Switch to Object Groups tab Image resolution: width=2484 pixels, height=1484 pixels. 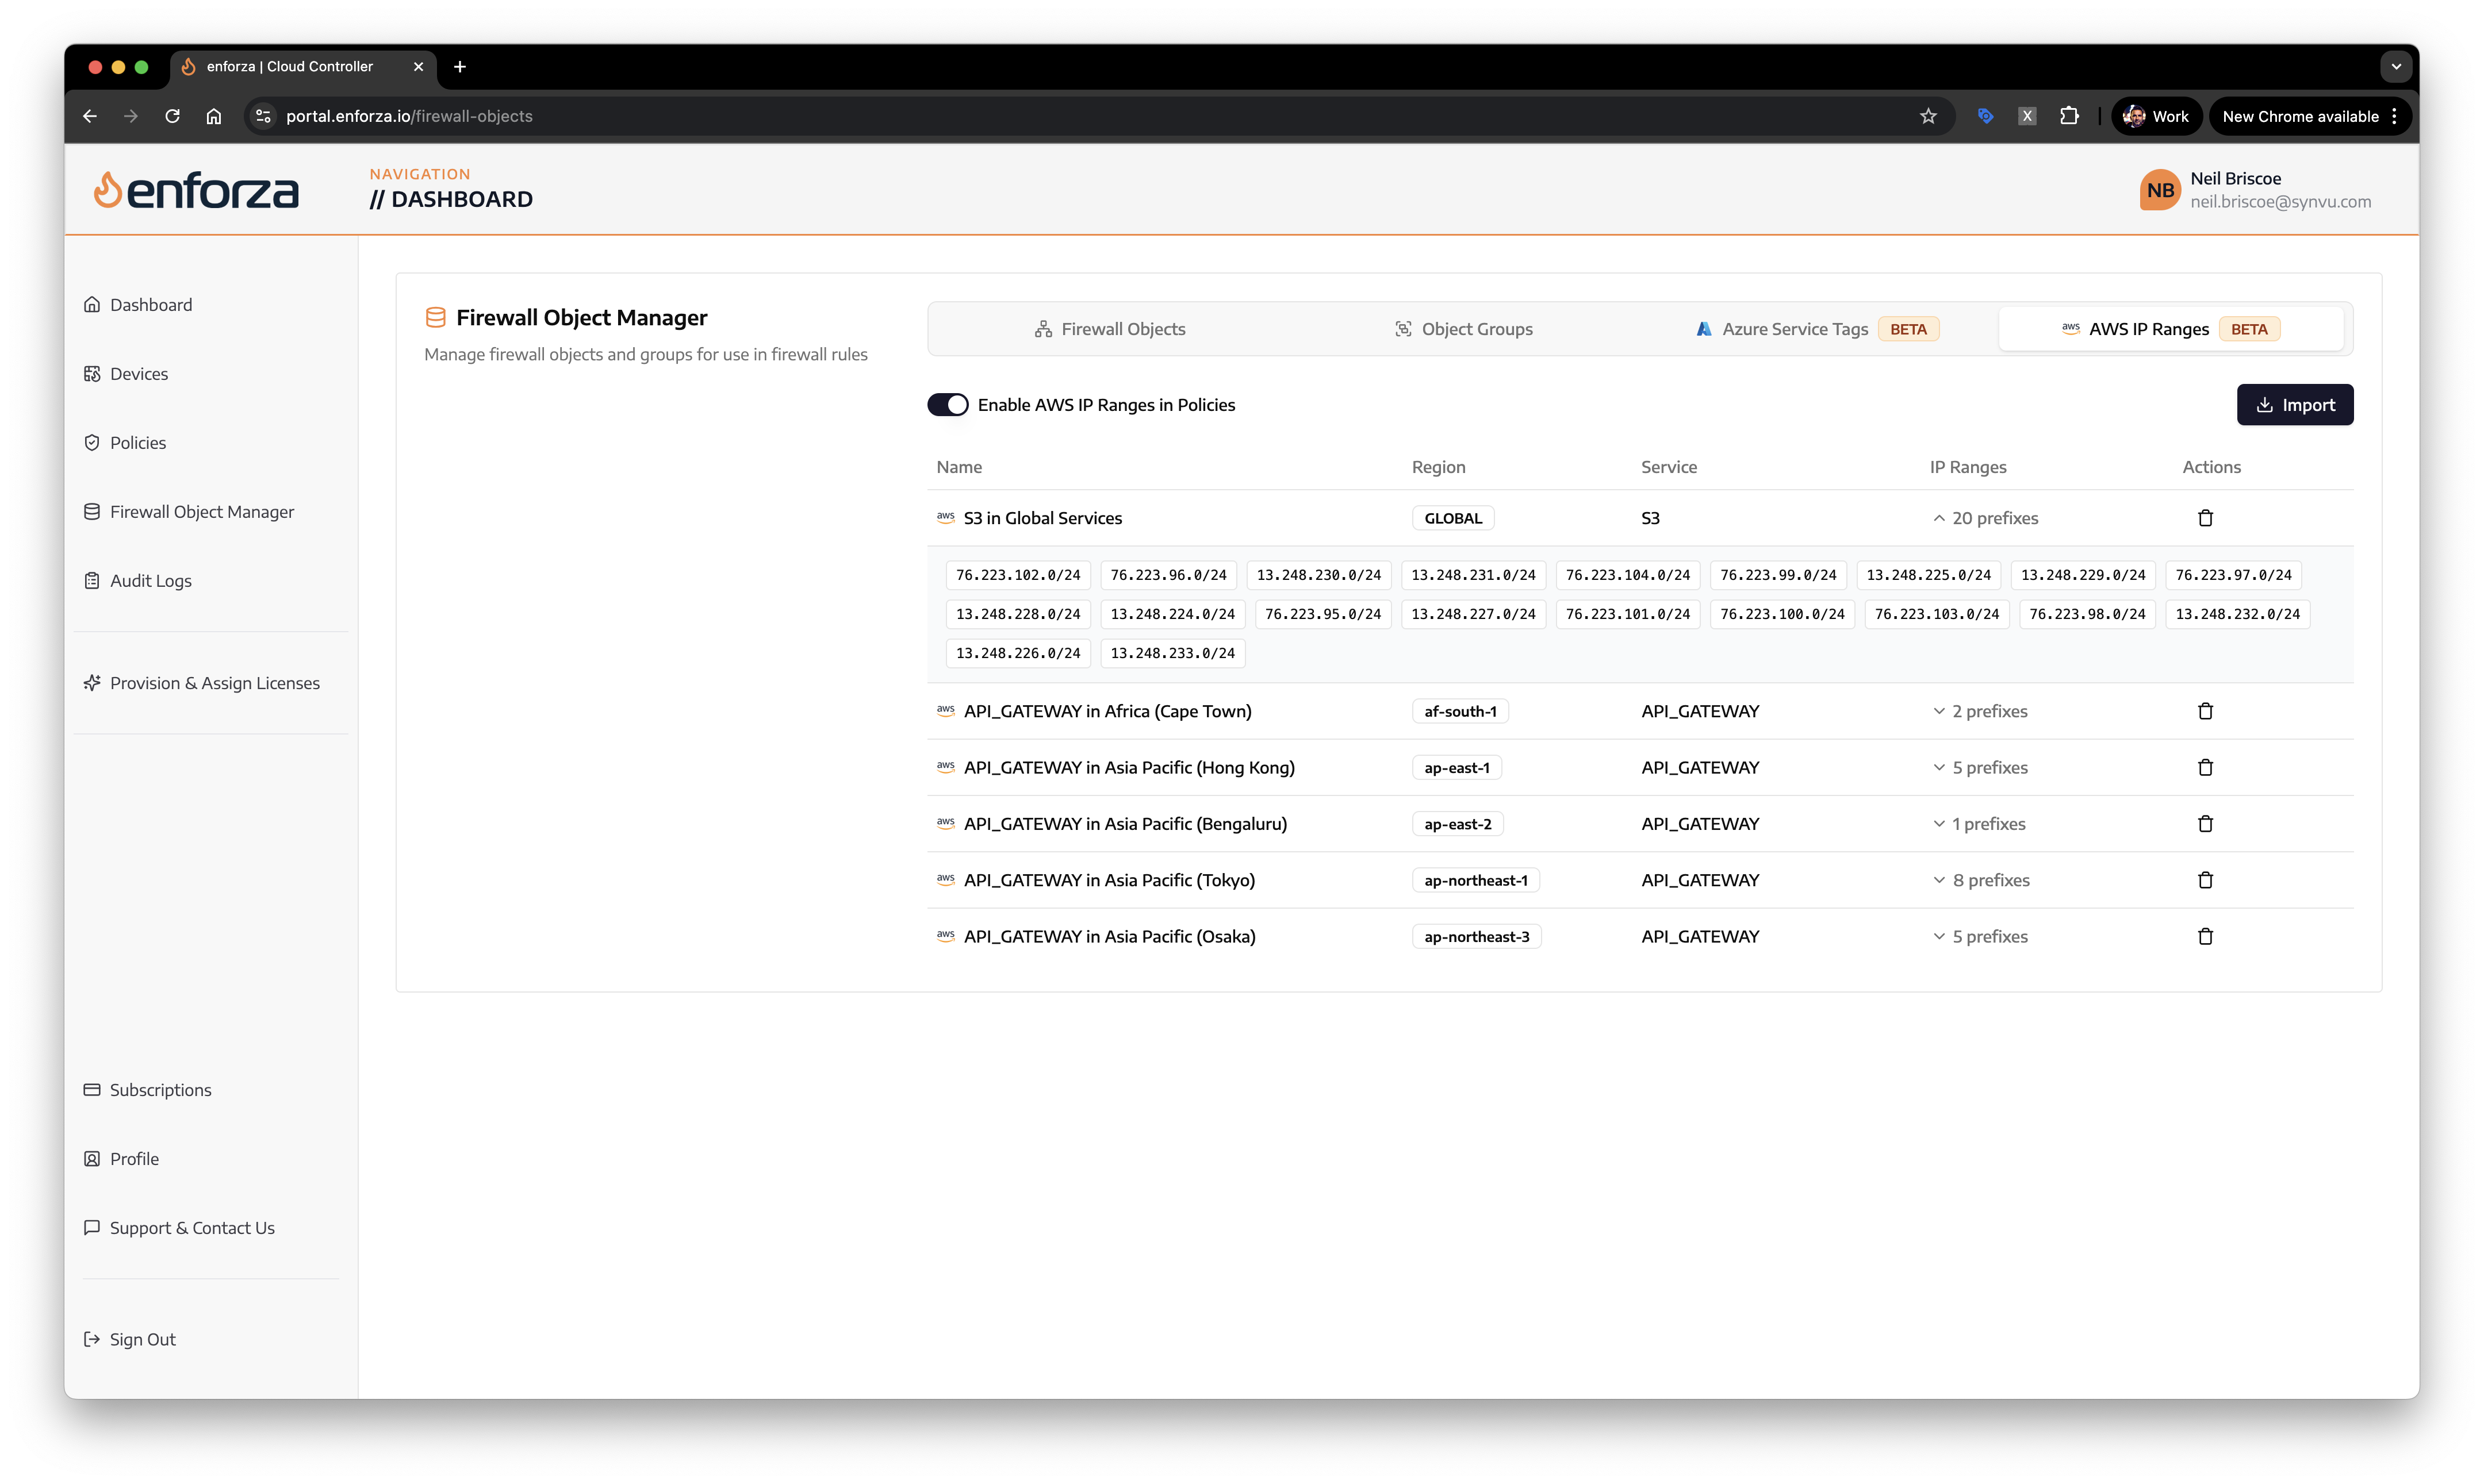pos(1463,329)
